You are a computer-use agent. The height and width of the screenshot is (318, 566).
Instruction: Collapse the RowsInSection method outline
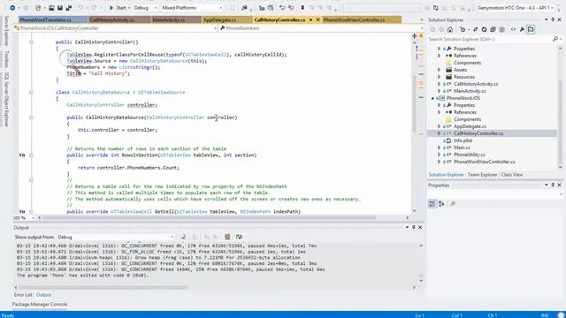click(31, 155)
